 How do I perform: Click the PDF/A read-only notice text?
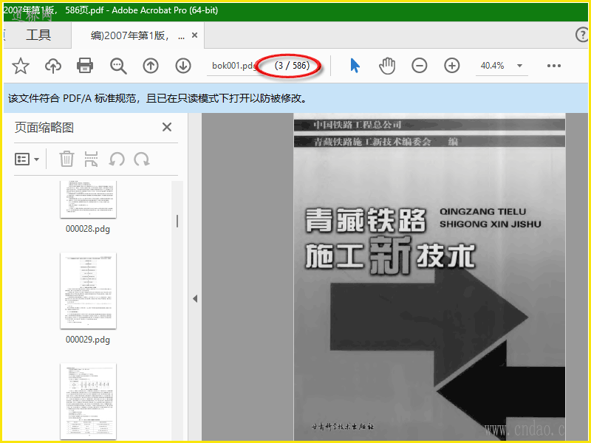157,98
